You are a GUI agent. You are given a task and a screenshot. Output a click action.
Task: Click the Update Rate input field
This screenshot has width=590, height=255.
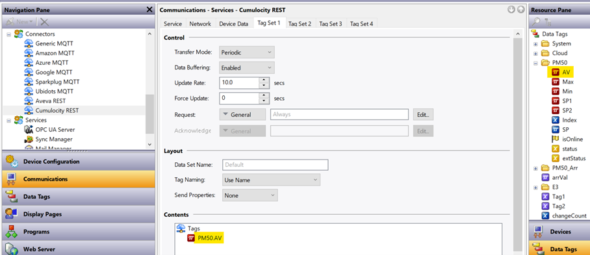point(239,82)
